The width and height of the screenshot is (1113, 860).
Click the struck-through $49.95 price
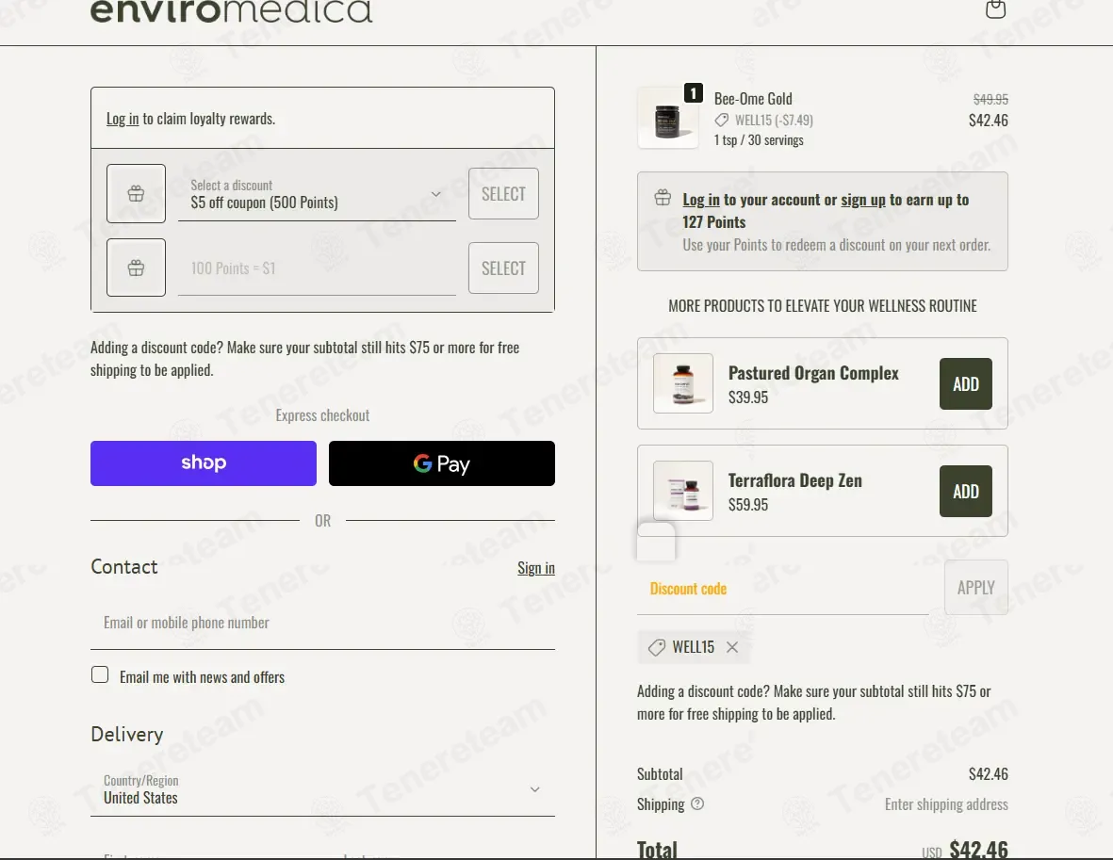pyautogui.click(x=990, y=99)
